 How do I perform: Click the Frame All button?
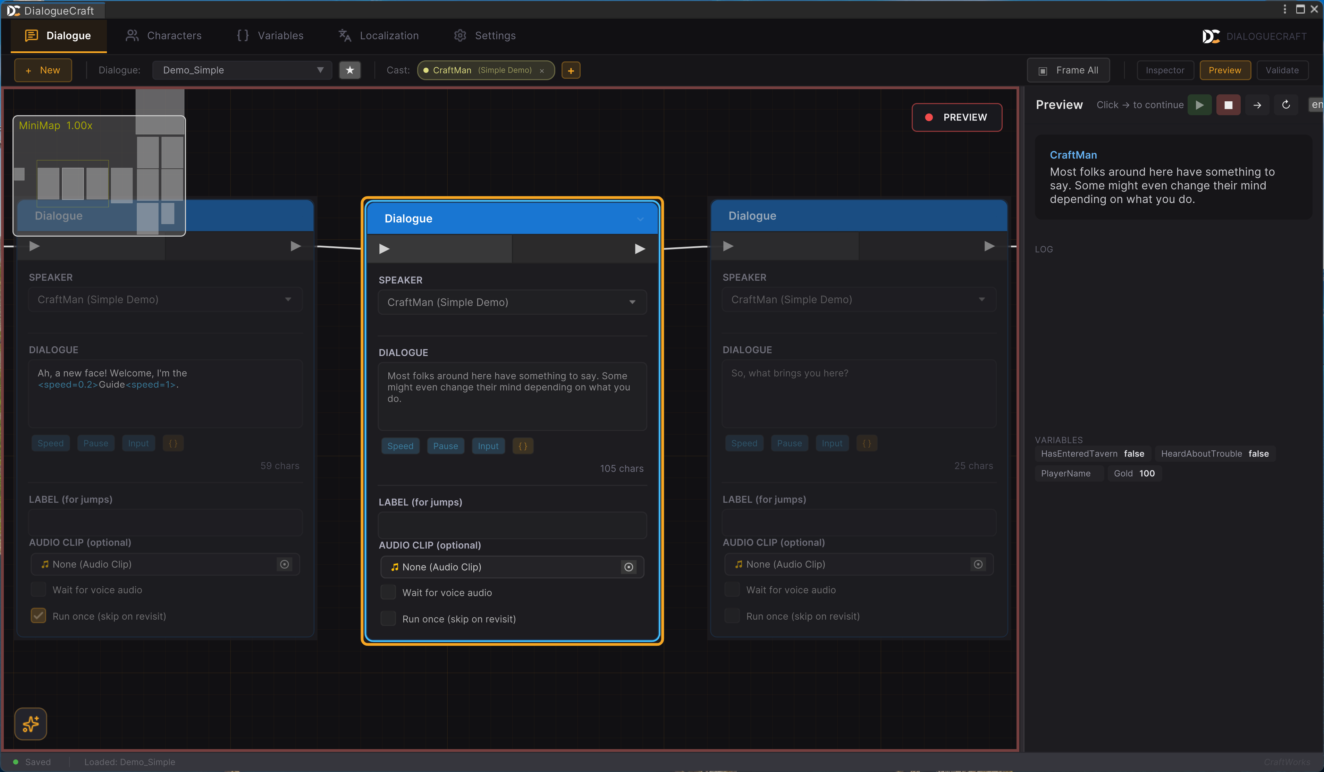point(1069,70)
